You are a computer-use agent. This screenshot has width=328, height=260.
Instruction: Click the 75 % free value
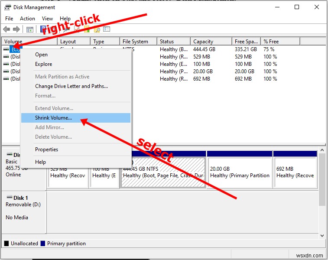[x=269, y=49]
